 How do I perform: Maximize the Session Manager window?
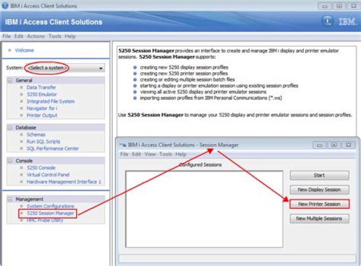pyautogui.click(x=334, y=145)
